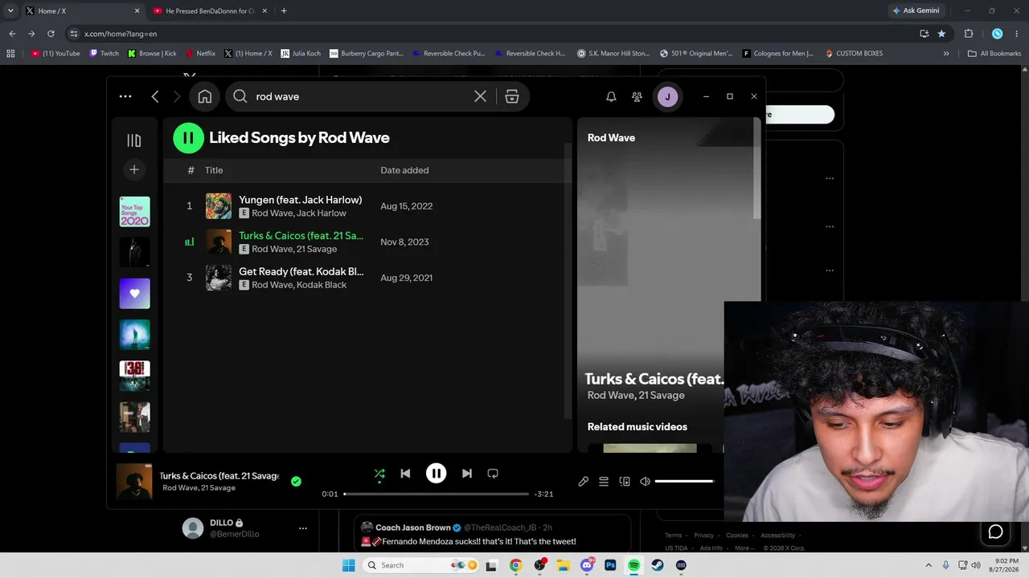Seek within the song progress bar
1029x578 pixels.
click(436, 494)
